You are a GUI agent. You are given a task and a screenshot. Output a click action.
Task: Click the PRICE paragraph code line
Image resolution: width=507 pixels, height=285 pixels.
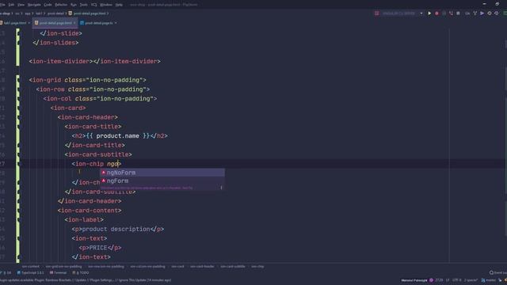point(101,248)
